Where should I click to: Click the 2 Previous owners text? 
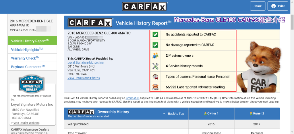coord(179,56)
